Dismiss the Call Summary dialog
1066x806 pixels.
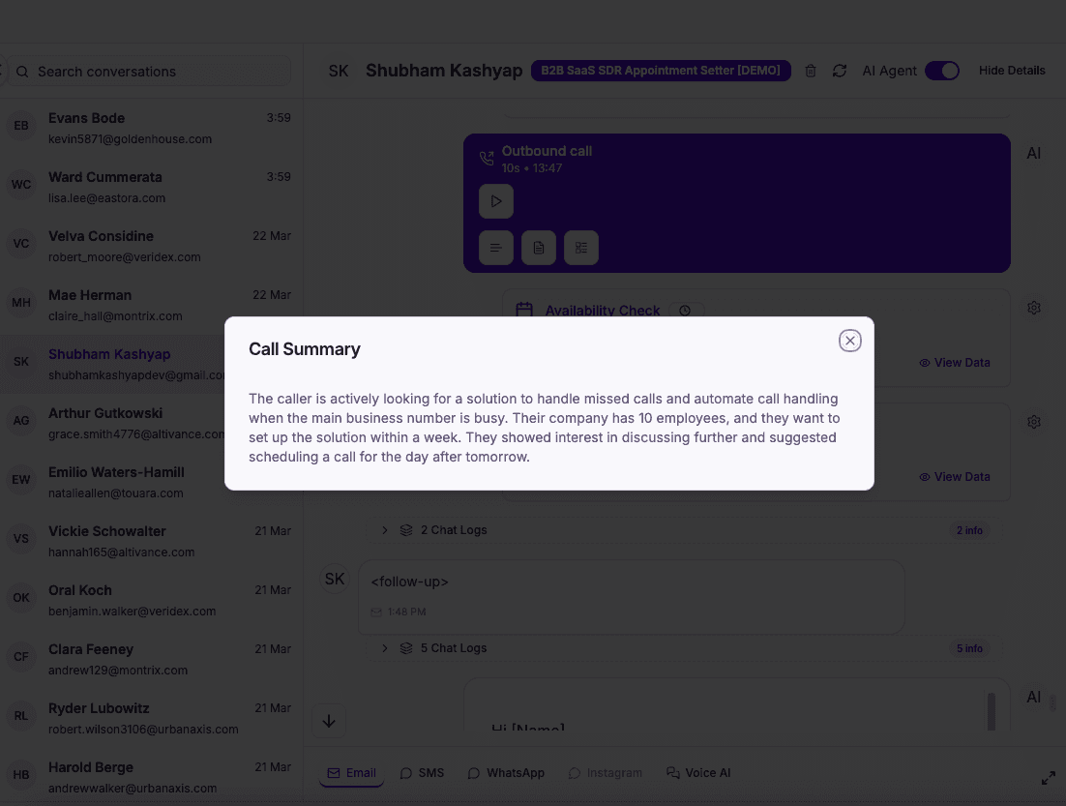849,341
